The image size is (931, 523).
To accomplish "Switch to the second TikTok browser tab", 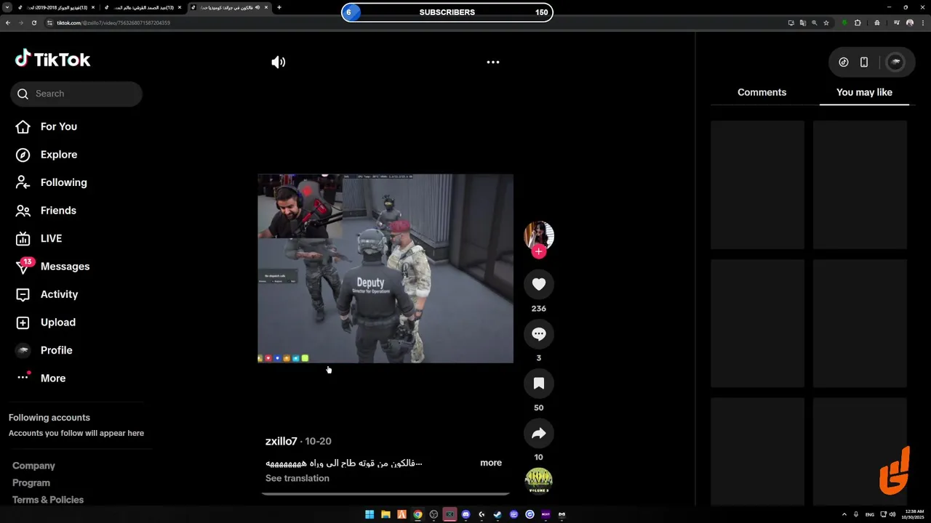I will (x=143, y=7).
